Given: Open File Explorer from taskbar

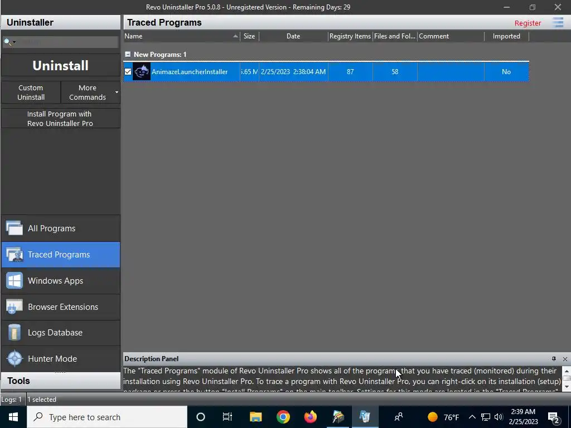Looking at the screenshot, I should tap(255, 417).
